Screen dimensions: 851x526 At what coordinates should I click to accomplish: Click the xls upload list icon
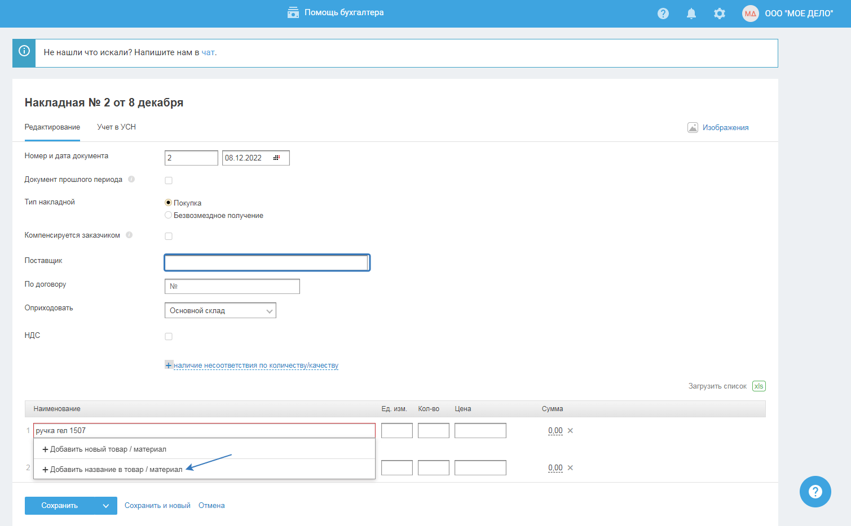click(759, 386)
